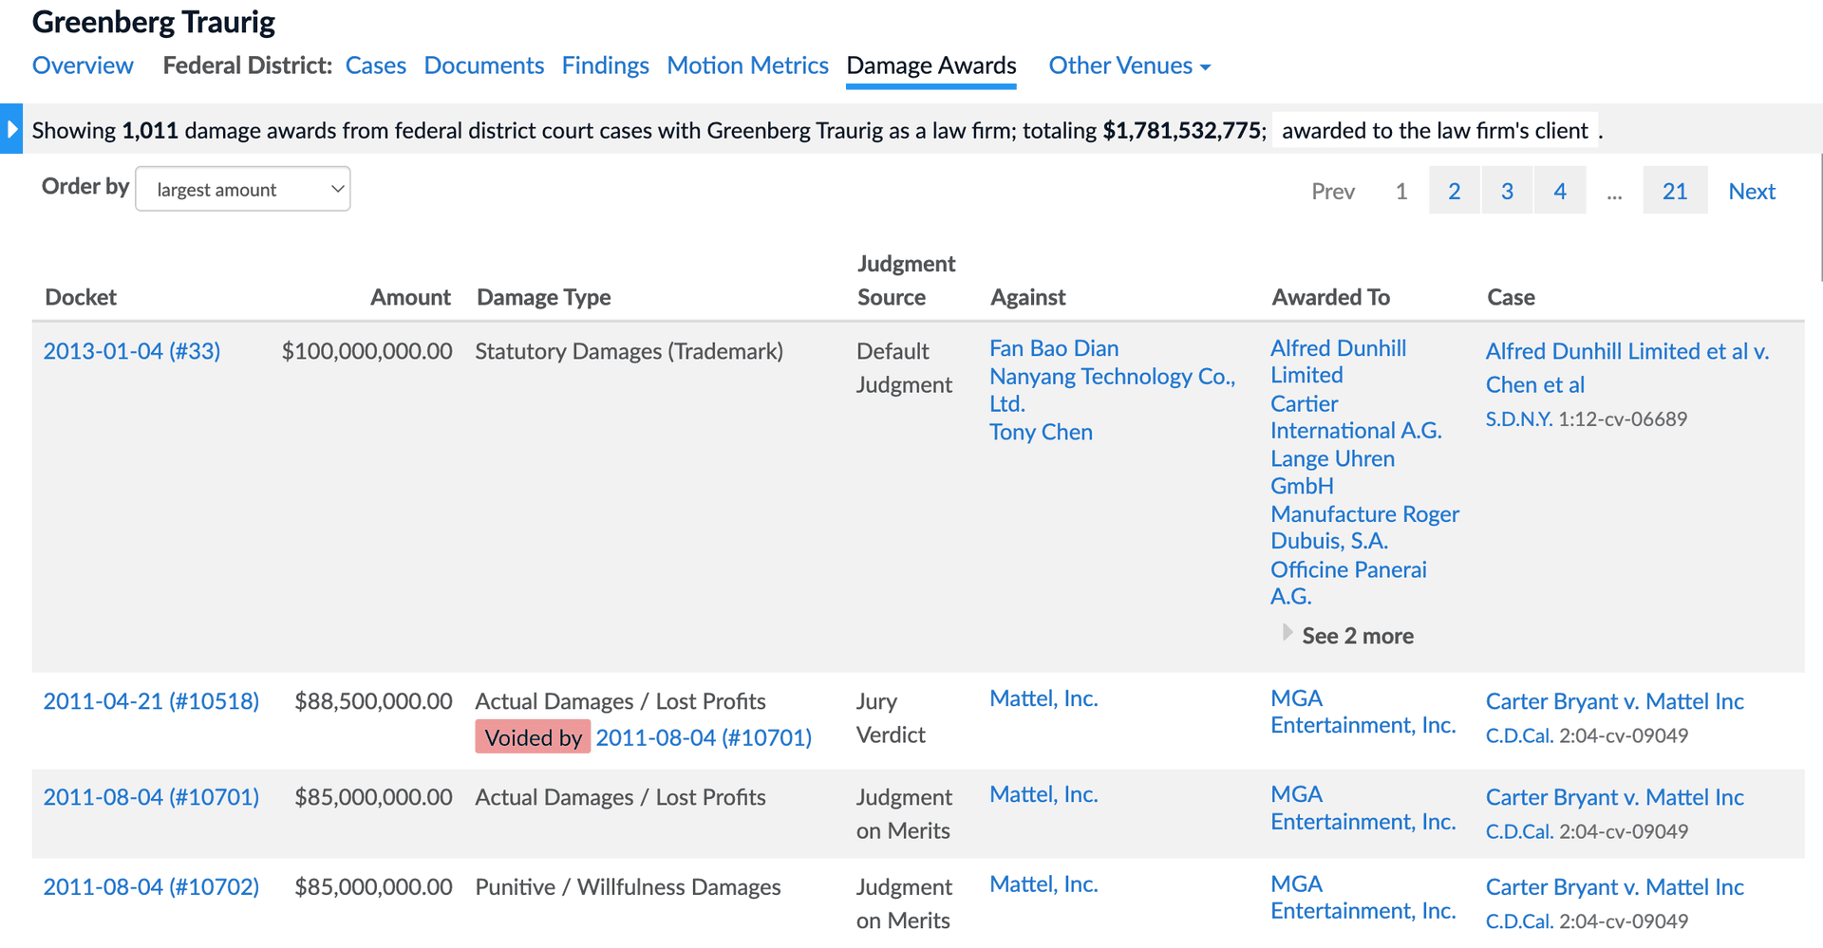This screenshot has height=948, width=1823.
Task: Click the Greenberg Traurig page title
Action: [153, 22]
